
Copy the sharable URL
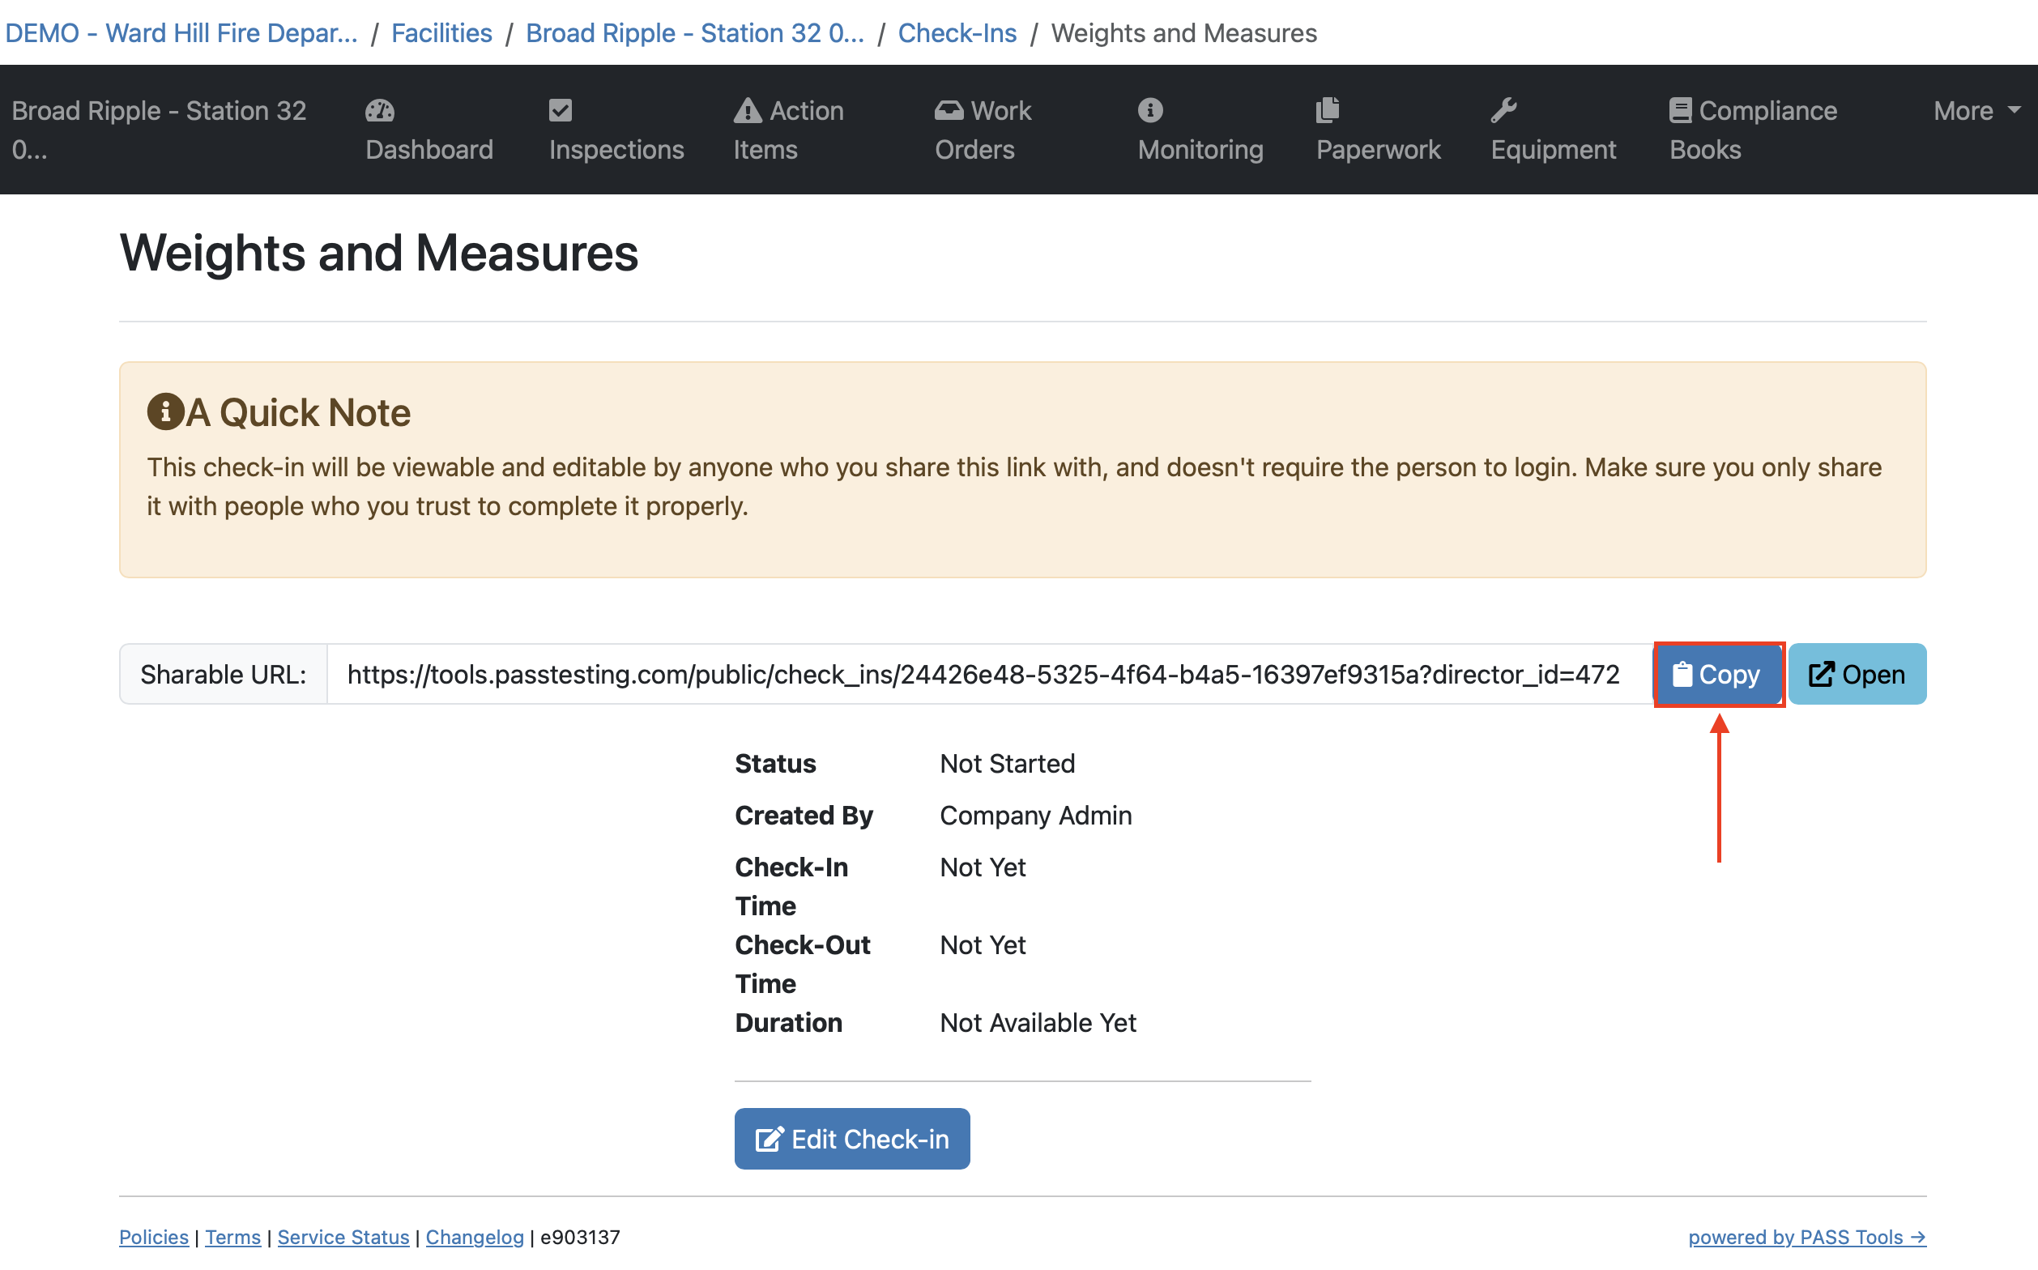(x=1717, y=675)
